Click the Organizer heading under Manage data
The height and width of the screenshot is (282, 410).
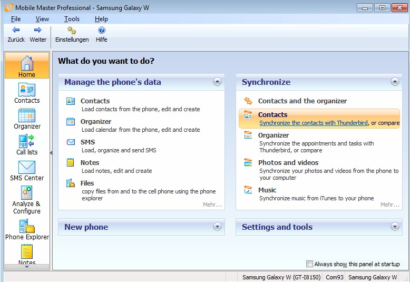click(x=96, y=122)
